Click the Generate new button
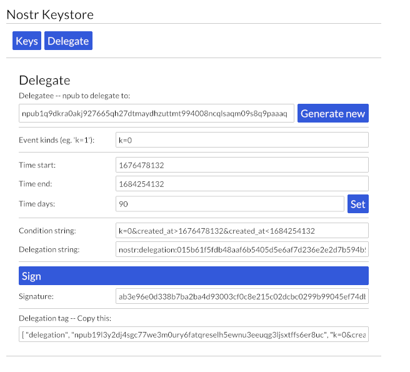This screenshot has height=372, width=410. (333, 113)
